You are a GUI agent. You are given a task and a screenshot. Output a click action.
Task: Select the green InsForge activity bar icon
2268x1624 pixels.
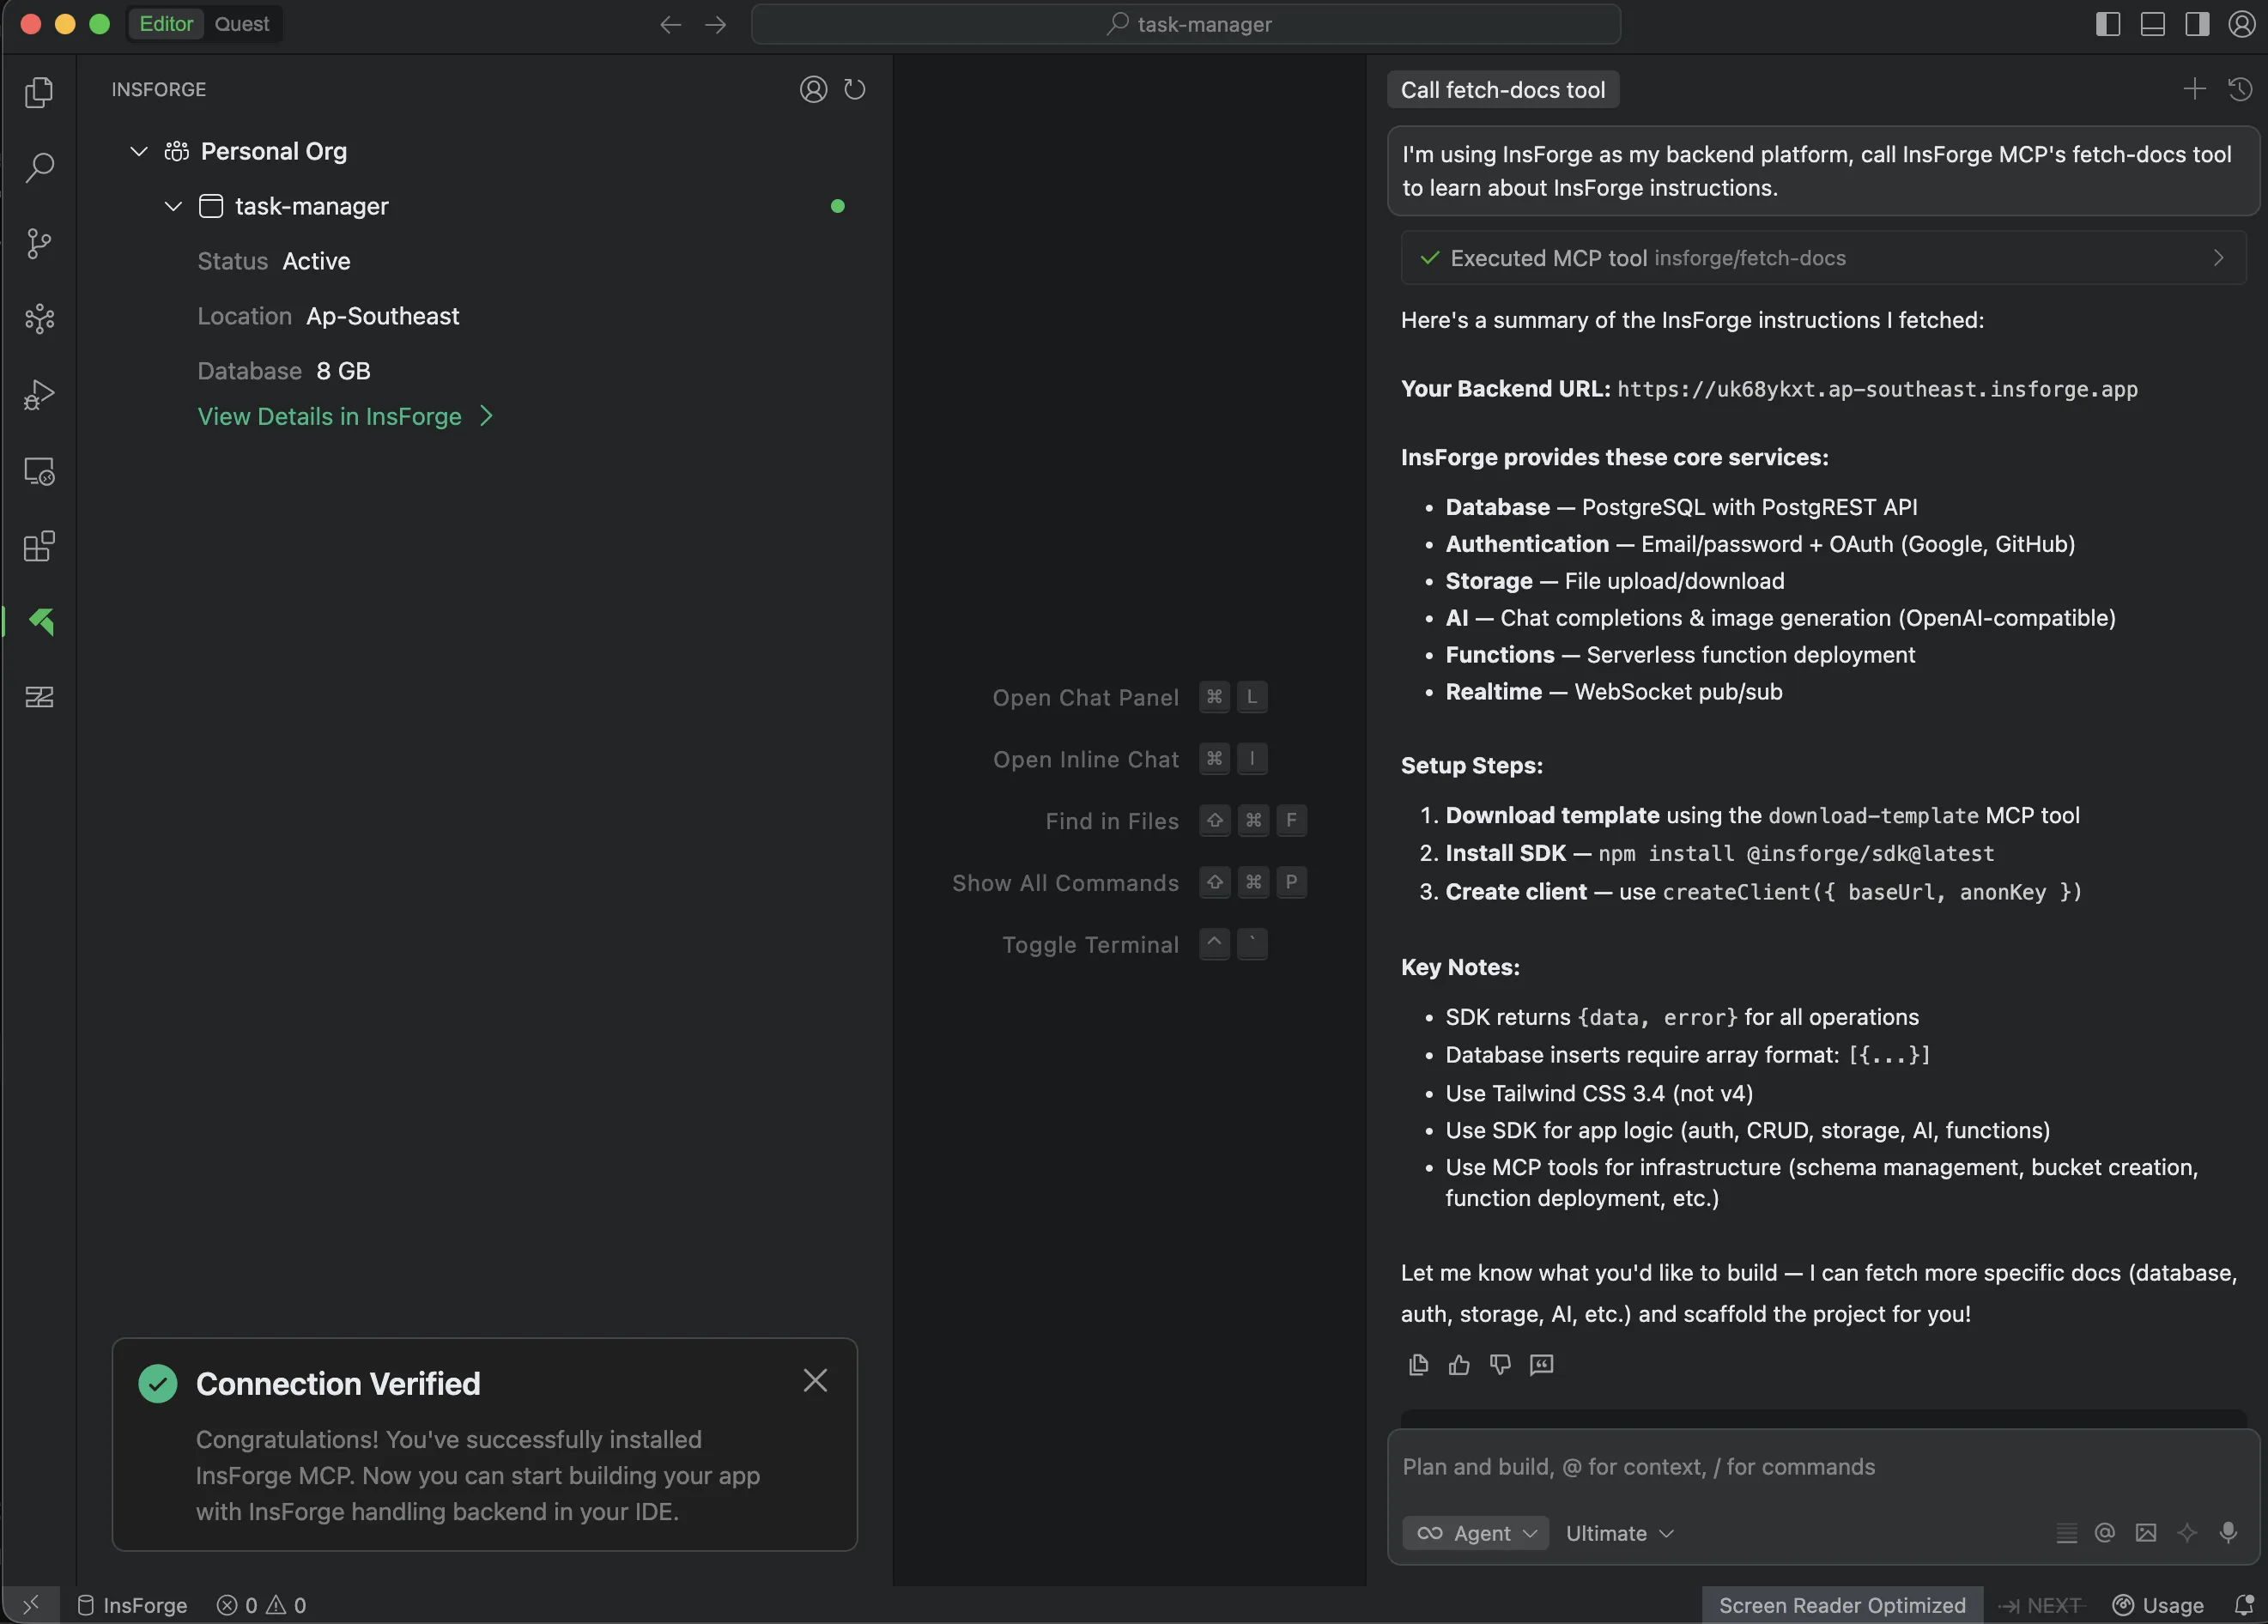point(41,622)
